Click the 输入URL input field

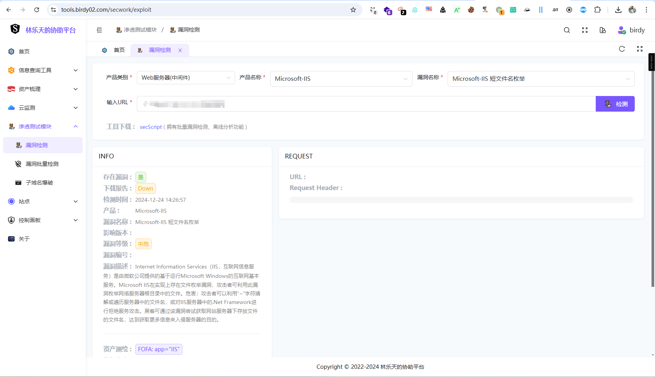click(x=366, y=104)
